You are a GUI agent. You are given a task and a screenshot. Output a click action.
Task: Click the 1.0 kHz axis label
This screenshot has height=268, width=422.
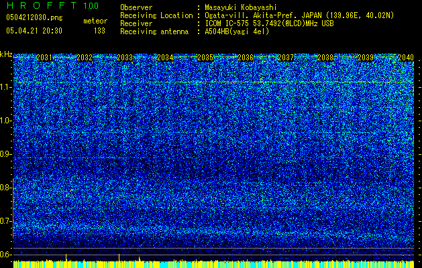[6, 121]
